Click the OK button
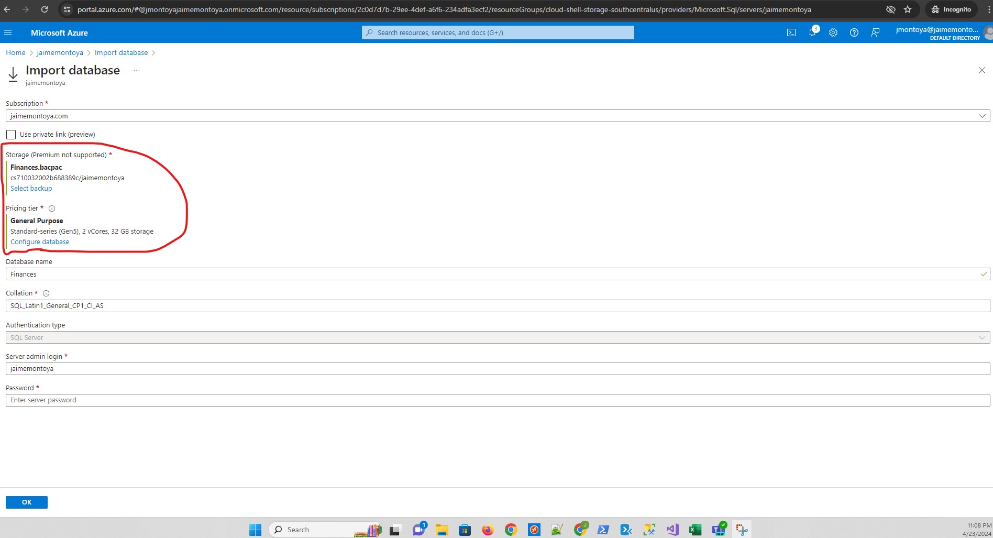This screenshot has width=993, height=538. [27, 502]
